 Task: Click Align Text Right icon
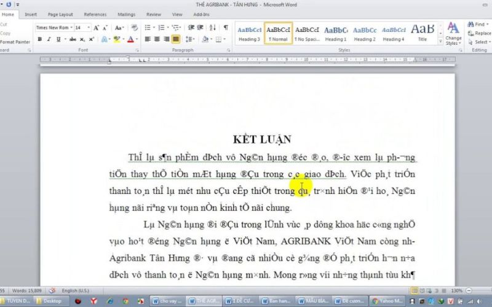tap(166, 39)
